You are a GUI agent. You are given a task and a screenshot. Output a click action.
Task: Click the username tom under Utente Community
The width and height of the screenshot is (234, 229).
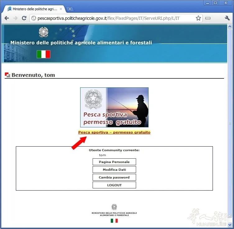(103, 155)
